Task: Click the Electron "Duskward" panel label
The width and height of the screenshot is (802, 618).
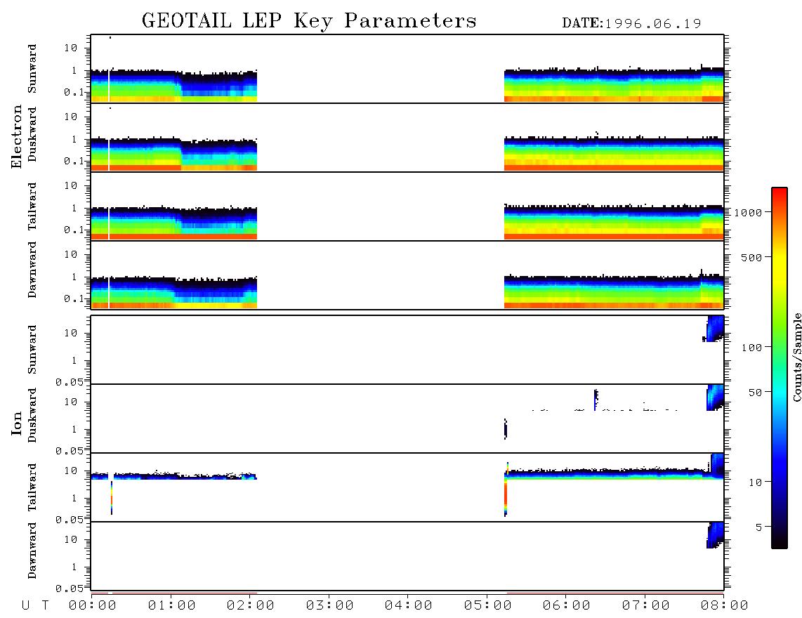Action: (32, 135)
